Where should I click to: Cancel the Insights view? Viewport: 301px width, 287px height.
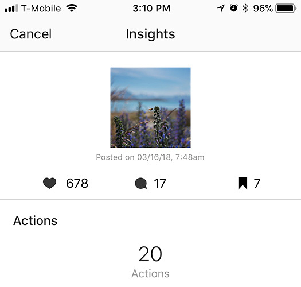pyautogui.click(x=31, y=34)
